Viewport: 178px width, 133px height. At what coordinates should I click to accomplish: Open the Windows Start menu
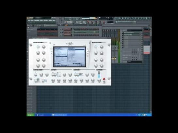click(30, 115)
